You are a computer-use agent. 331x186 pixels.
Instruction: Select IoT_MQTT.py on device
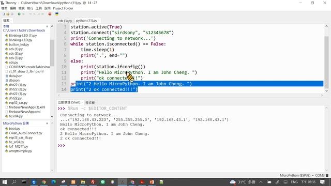[18, 146]
